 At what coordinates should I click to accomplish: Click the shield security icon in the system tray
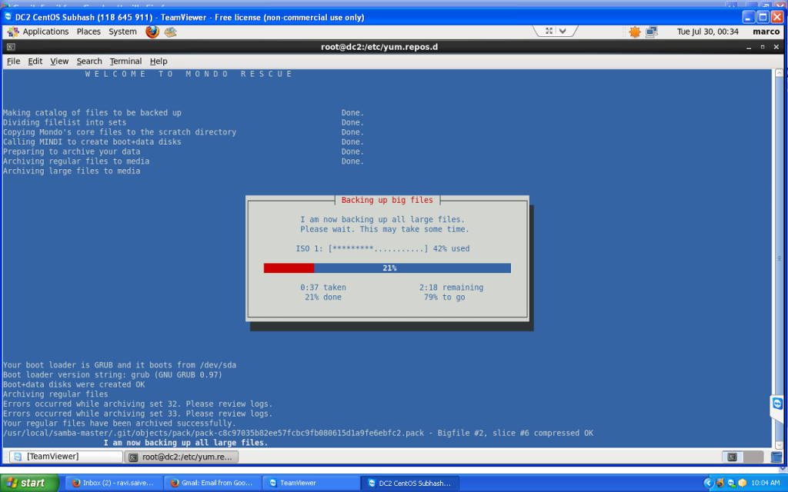pos(720,483)
